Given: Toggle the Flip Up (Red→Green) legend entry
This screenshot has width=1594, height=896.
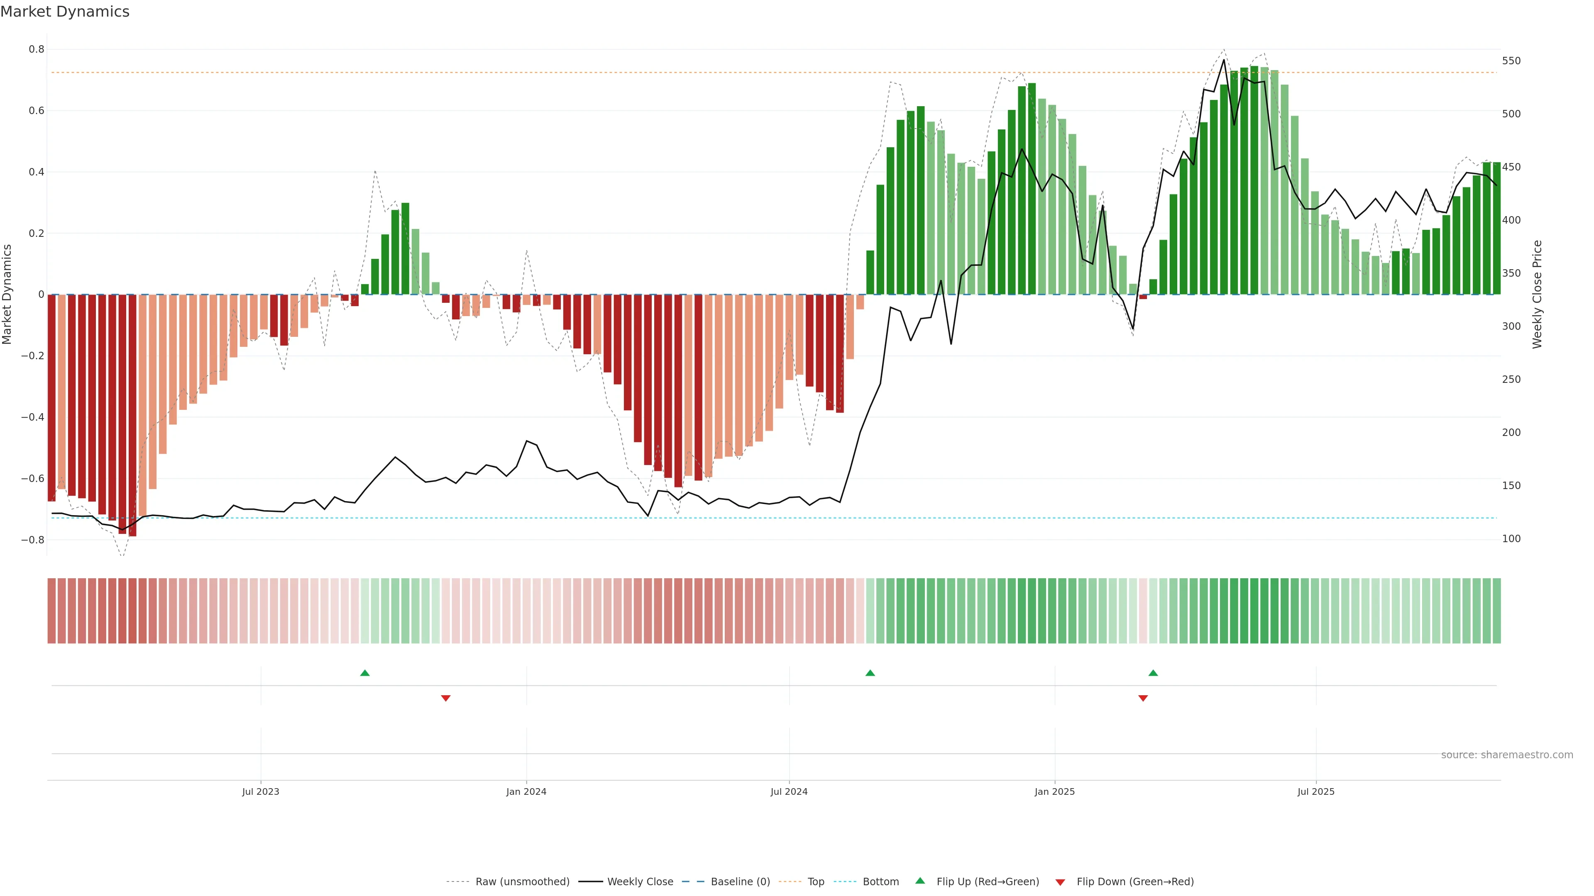Looking at the screenshot, I should 987,882.
